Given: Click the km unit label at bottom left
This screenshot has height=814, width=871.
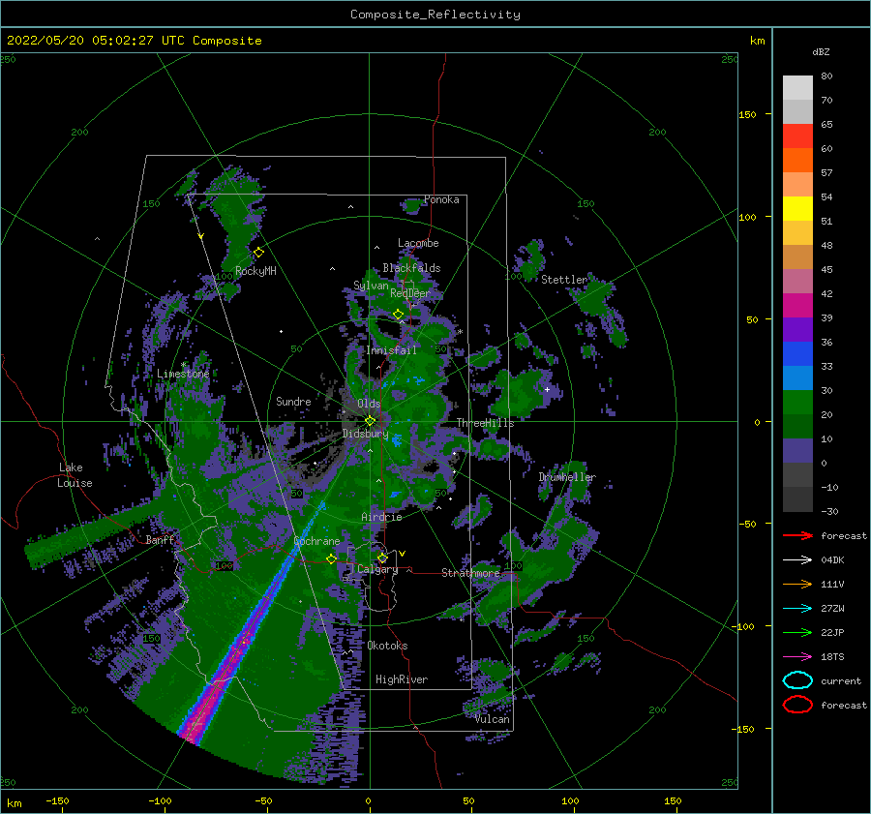Looking at the screenshot, I should coord(14,803).
